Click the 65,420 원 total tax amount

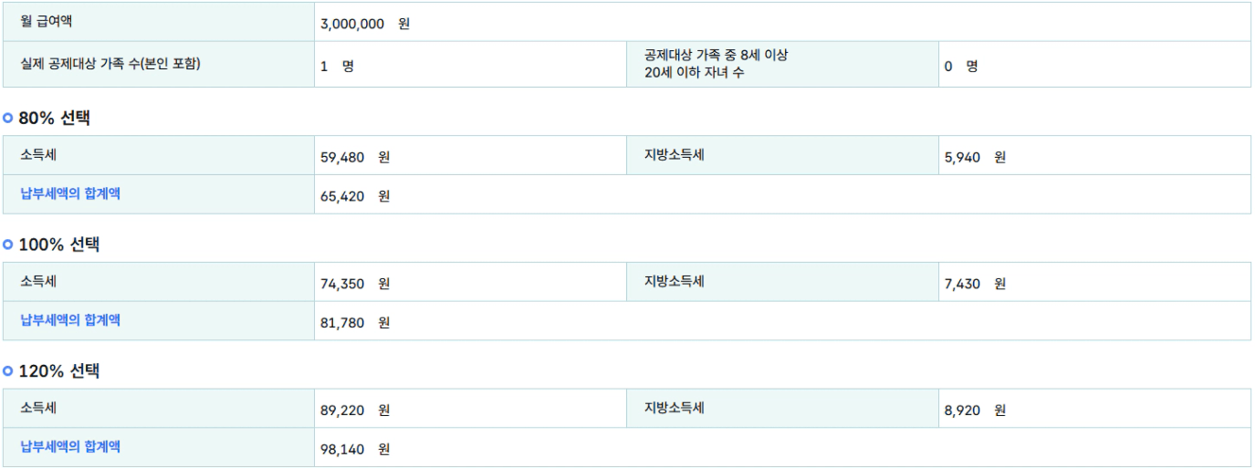pos(355,195)
